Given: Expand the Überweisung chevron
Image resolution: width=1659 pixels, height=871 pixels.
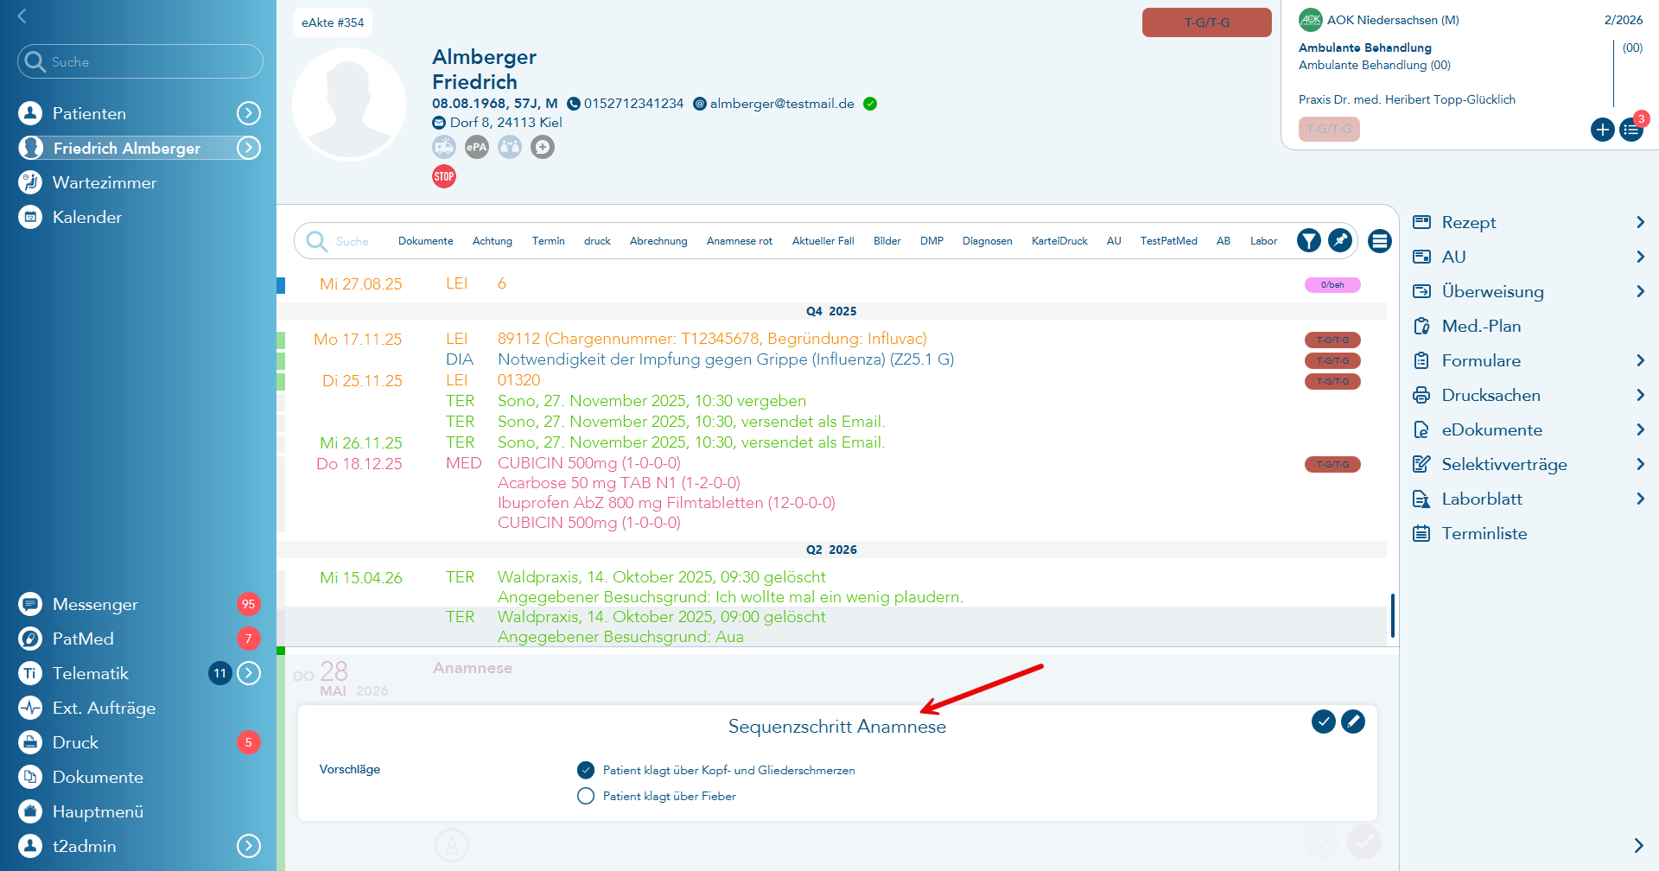Looking at the screenshot, I should click(1640, 291).
